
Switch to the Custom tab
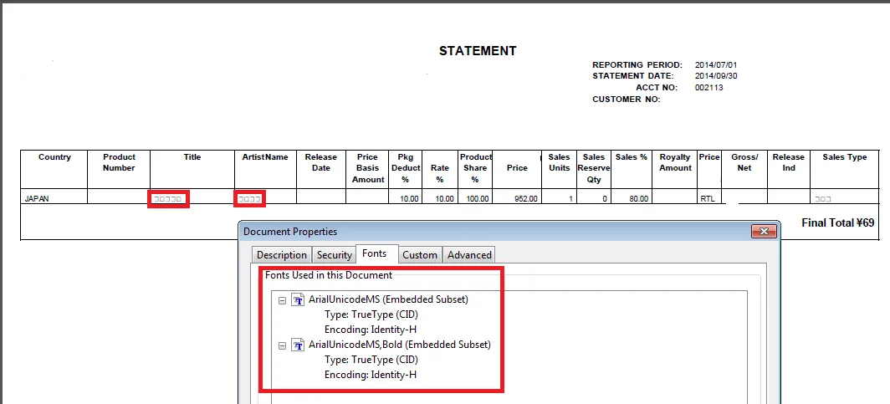coord(420,255)
